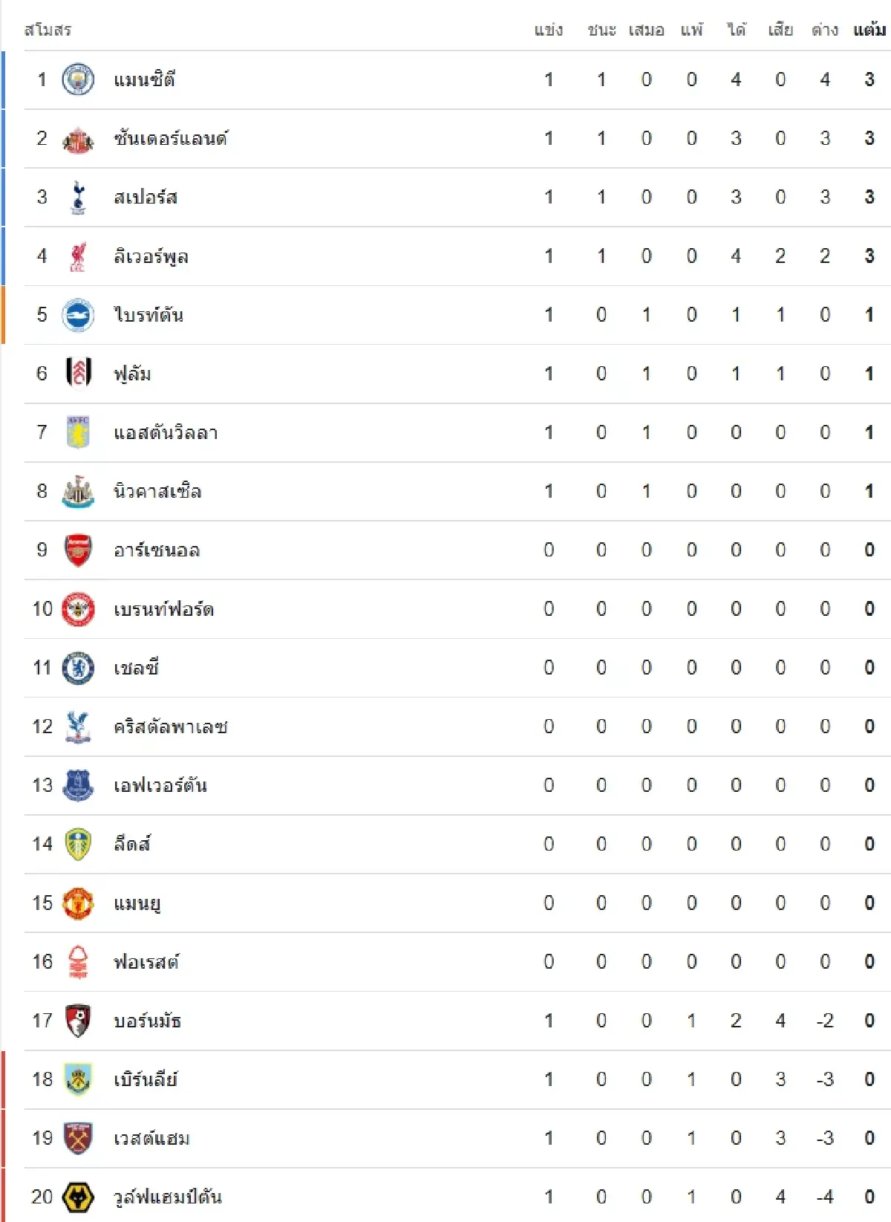Click the Wolverhampton wolf crest icon
This screenshot has width=891, height=1222.
78,1197
